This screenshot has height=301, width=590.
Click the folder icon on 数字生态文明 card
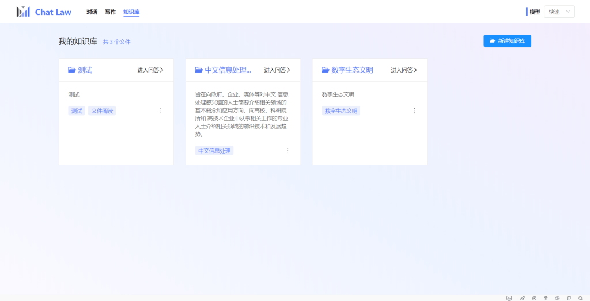point(326,70)
